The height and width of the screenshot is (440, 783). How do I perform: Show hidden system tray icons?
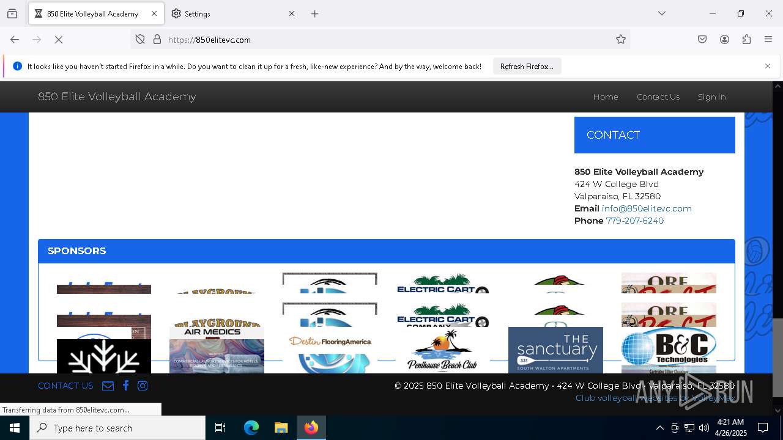point(659,428)
